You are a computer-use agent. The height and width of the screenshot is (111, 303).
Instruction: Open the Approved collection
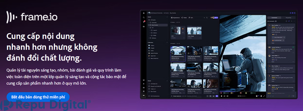pos(152,56)
